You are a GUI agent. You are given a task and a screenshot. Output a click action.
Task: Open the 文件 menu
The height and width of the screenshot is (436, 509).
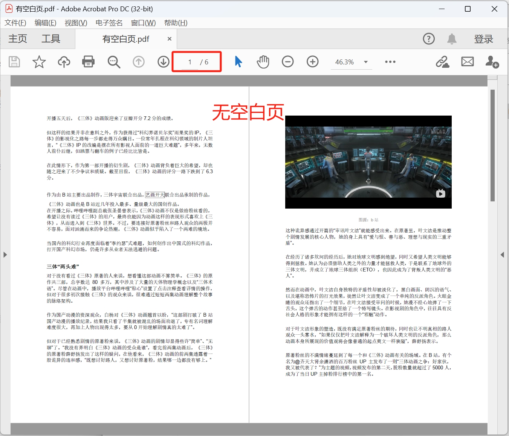pos(15,23)
